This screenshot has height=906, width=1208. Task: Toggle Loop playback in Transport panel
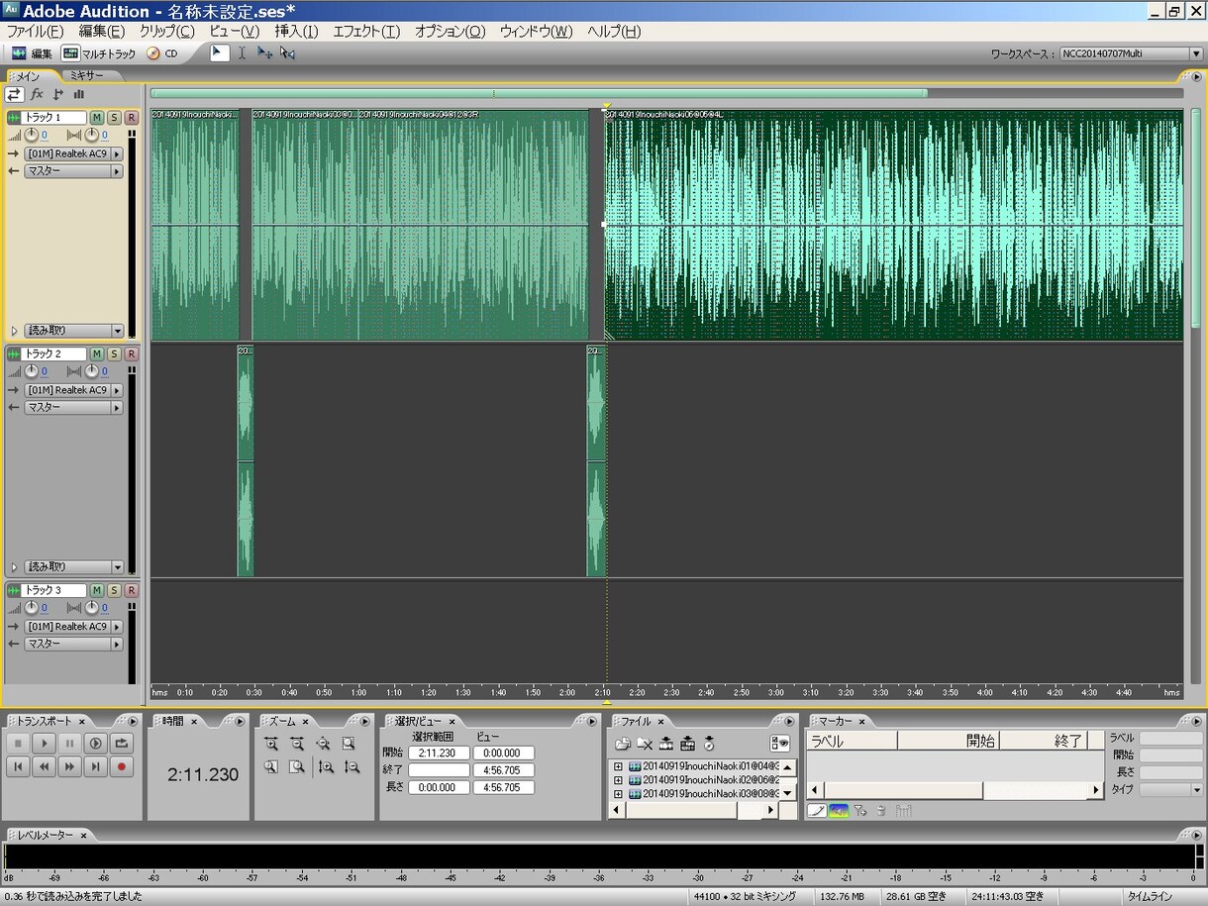[x=122, y=743]
